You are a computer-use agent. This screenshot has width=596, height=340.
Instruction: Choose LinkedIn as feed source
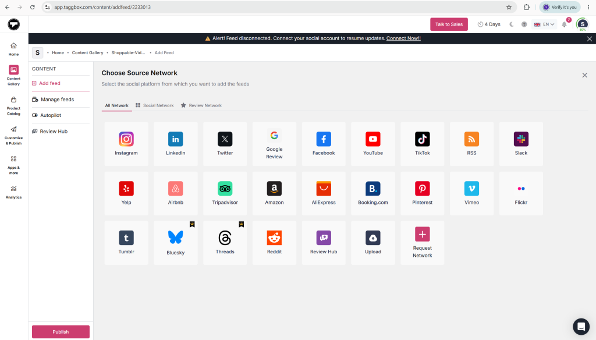tap(176, 144)
